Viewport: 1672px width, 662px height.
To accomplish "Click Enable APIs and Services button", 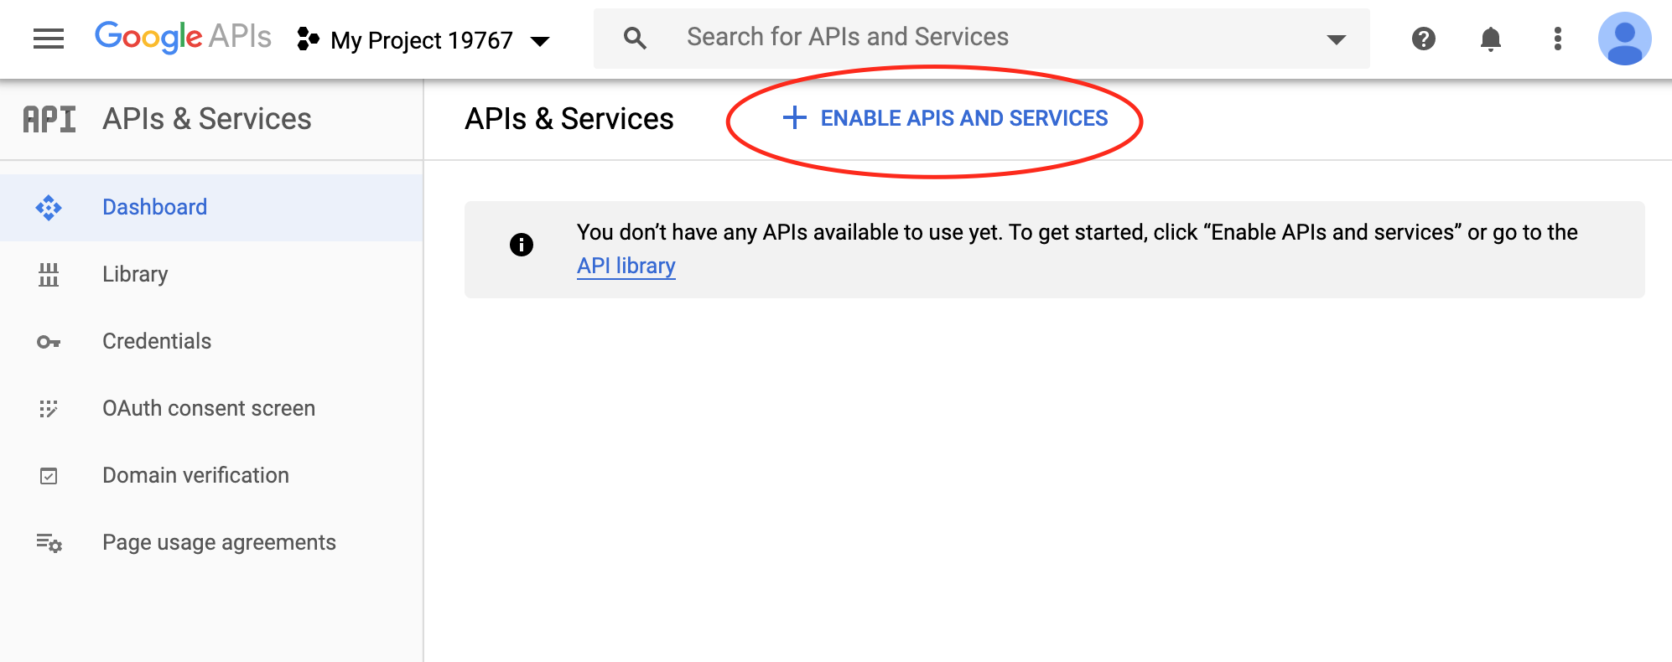I will (x=945, y=118).
